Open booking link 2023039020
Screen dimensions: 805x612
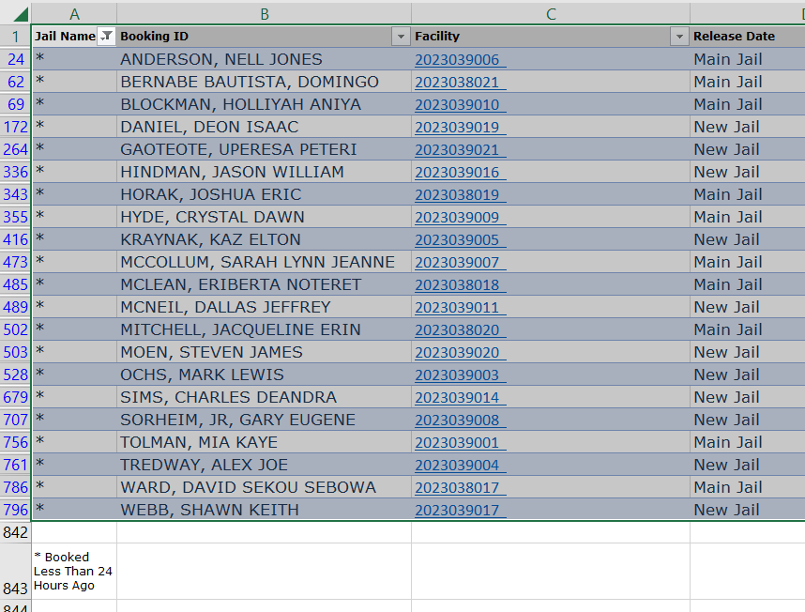click(458, 353)
